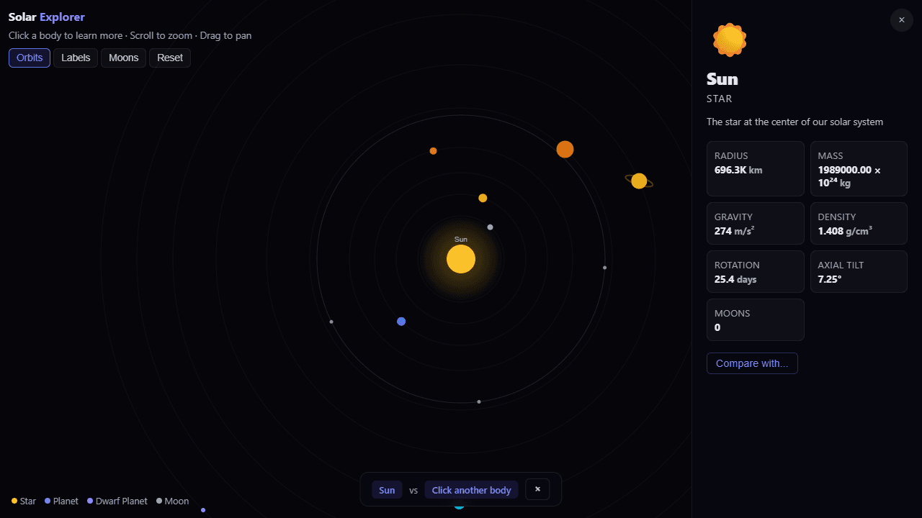922x518 pixels.
Task: Click the Solar Explorer title
Action: pos(47,17)
